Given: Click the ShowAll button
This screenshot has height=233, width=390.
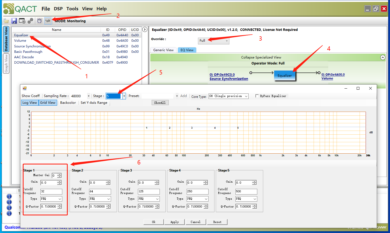Looking at the screenshot, I should point(160,103).
